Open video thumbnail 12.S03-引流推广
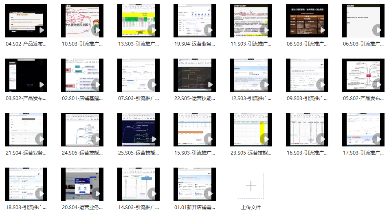This screenshot has width=389, height=216. (x=251, y=75)
